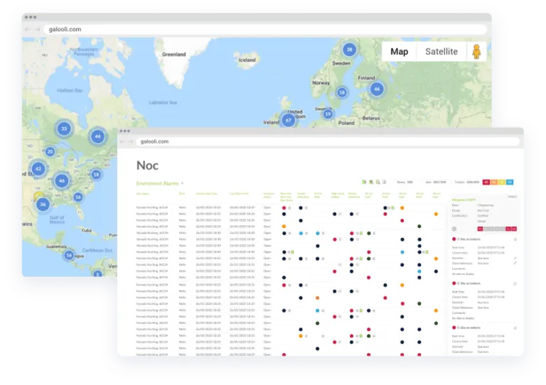Click the forward arrow in the map browser window
Viewport: 546px width, 385px height.
[37, 30]
